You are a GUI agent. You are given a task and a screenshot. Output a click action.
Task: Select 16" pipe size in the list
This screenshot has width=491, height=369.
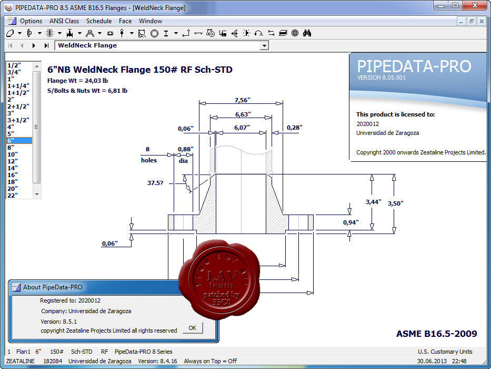click(19, 175)
